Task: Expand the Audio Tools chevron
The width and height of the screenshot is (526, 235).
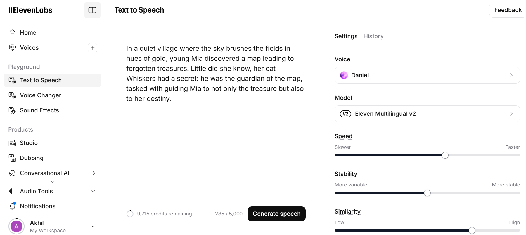Action: pos(93,191)
